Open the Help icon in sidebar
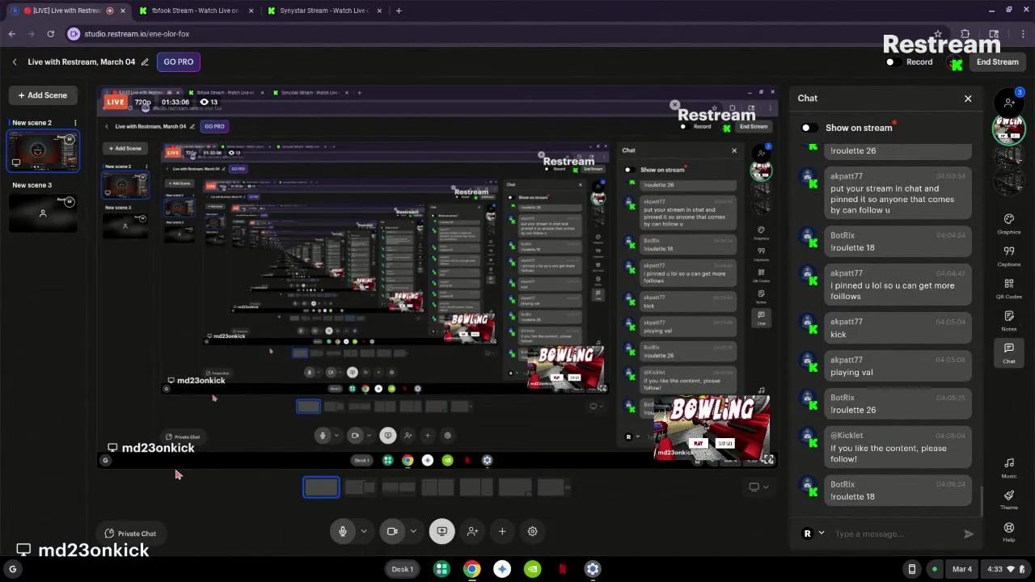The height and width of the screenshot is (582, 1035). pos(1008,532)
